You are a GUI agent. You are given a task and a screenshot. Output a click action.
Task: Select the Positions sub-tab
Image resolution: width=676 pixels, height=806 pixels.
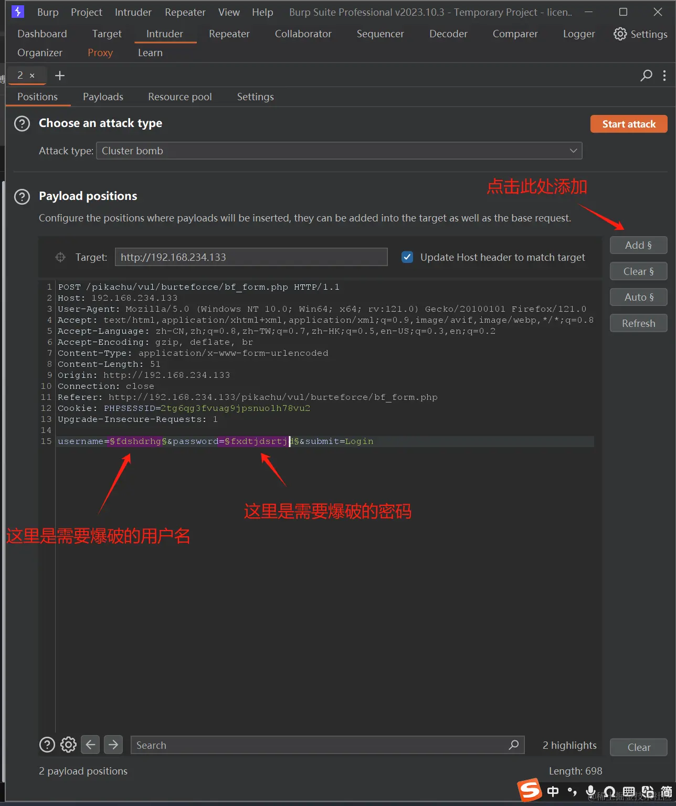point(37,97)
